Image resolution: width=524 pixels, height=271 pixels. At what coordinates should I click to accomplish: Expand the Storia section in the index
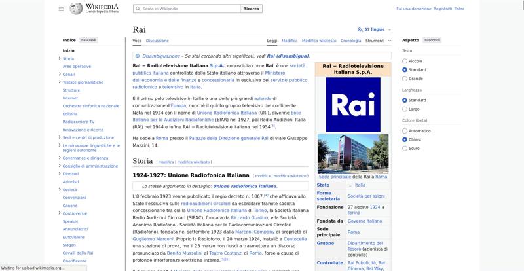(60, 59)
